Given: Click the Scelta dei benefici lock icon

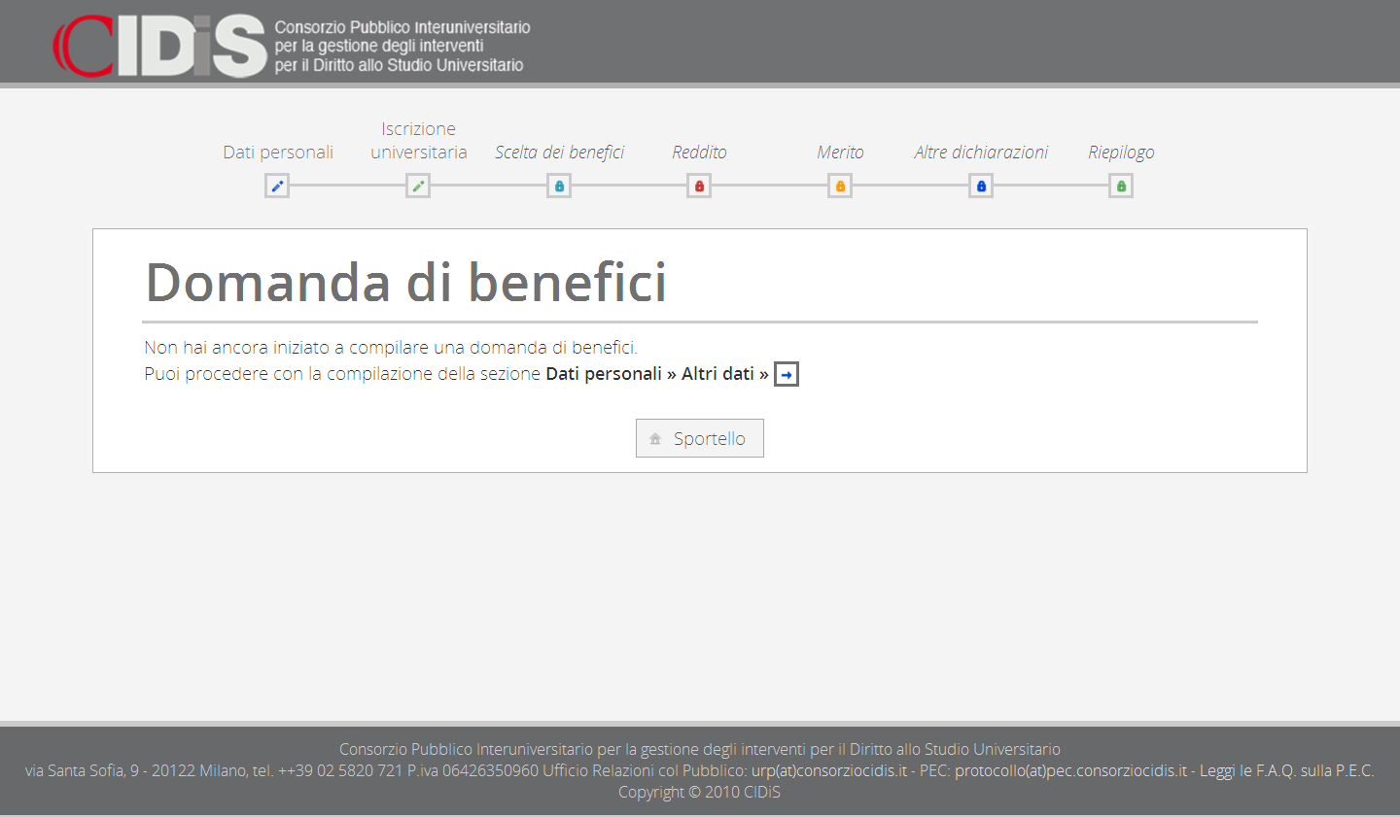Looking at the screenshot, I should tap(559, 186).
